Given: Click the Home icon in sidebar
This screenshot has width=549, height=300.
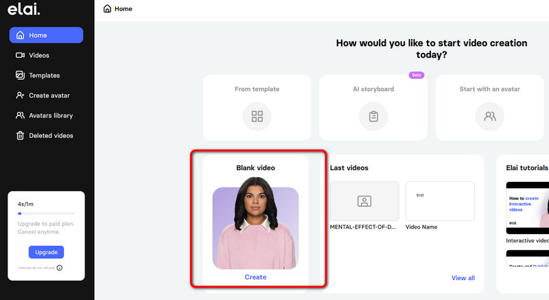Looking at the screenshot, I should coord(21,36).
